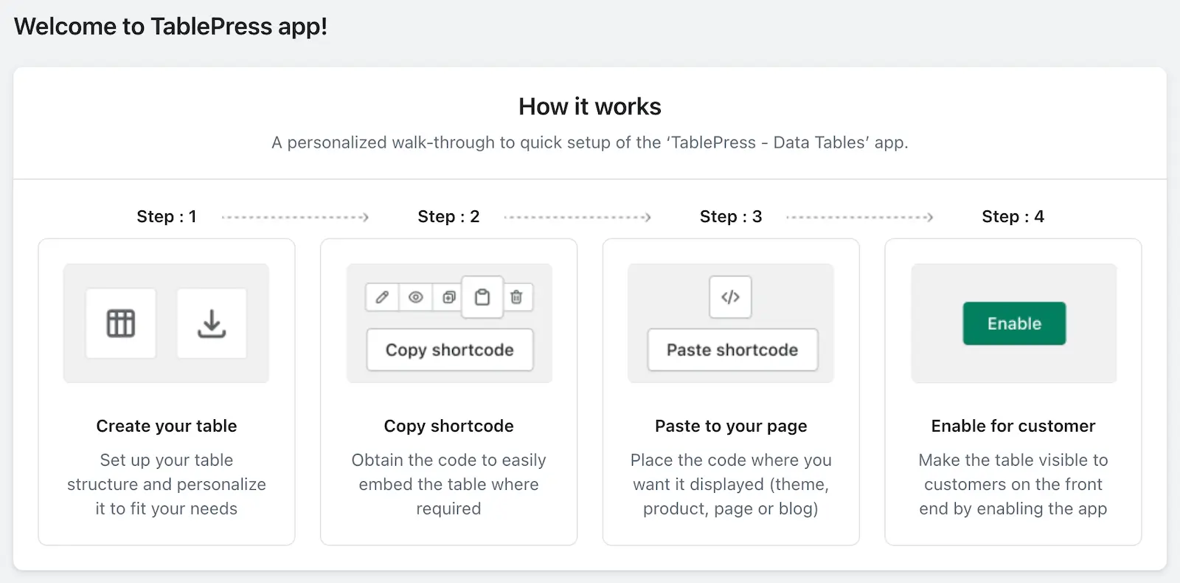Image resolution: width=1180 pixels, height=583 pixels.
Task: Click the duplicate copy icon
Action: [x=448, y=297]
